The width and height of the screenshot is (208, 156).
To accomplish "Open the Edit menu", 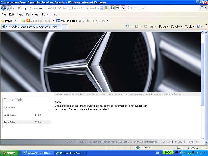I will (x=11, y=14).
